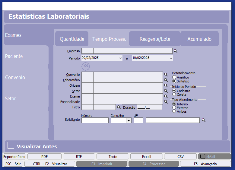Screen dimensions: 235x170
Task: Click the Origem search magnifier icon
Action: pos(166,85)
